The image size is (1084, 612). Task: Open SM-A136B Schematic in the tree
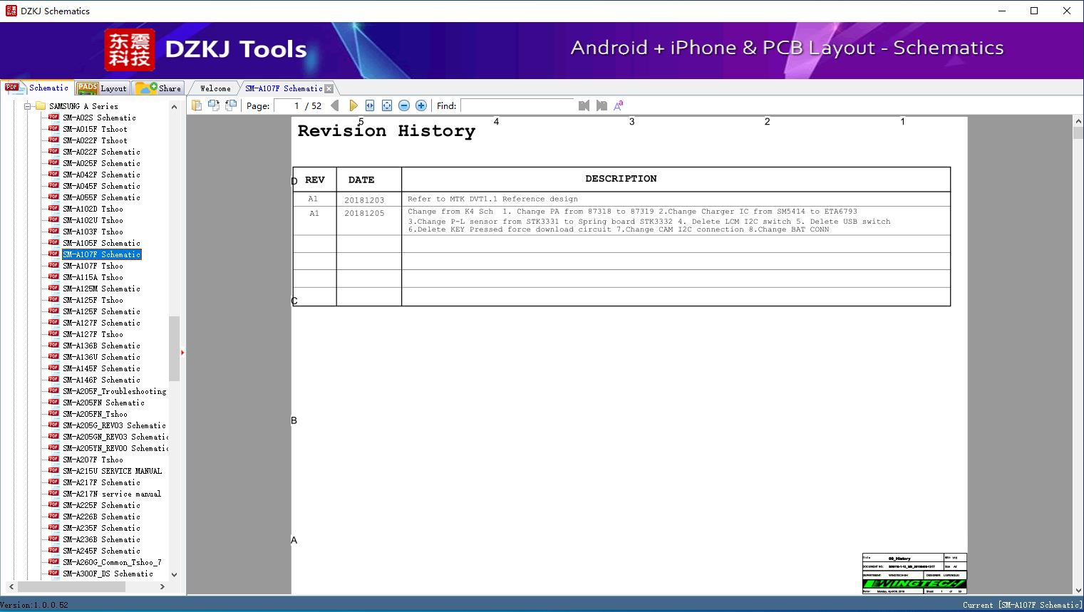click(101, 346)
